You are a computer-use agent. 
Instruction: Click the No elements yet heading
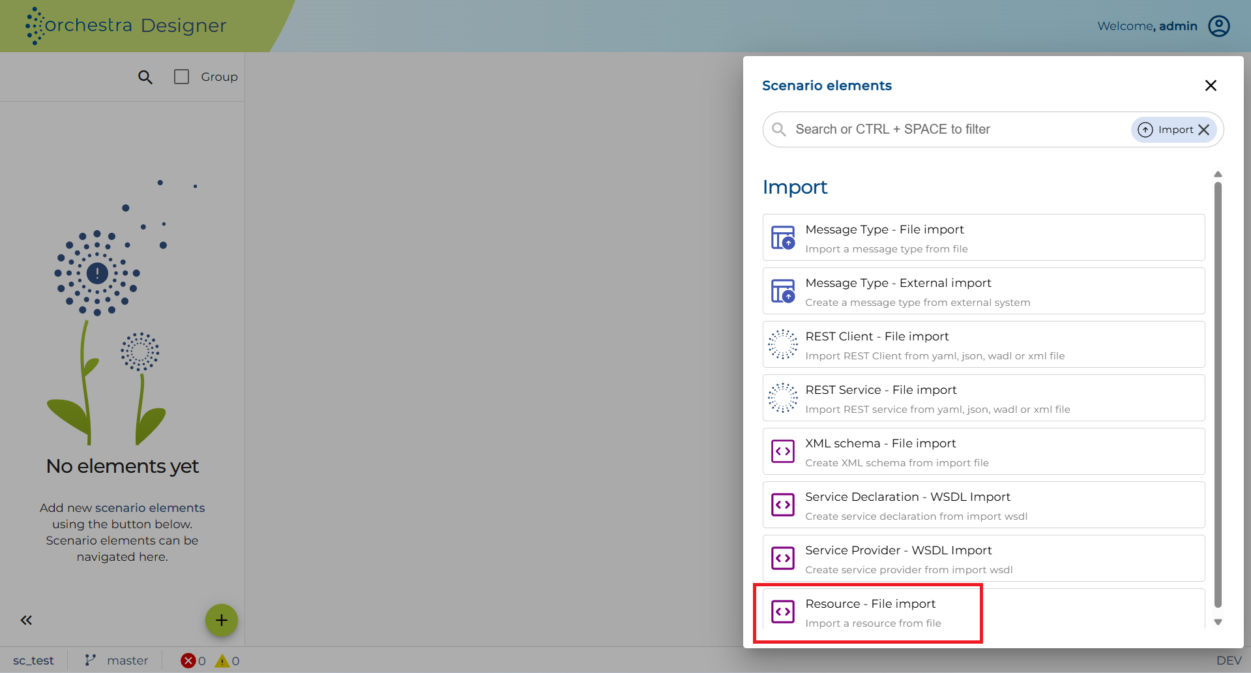click(123, 466)
